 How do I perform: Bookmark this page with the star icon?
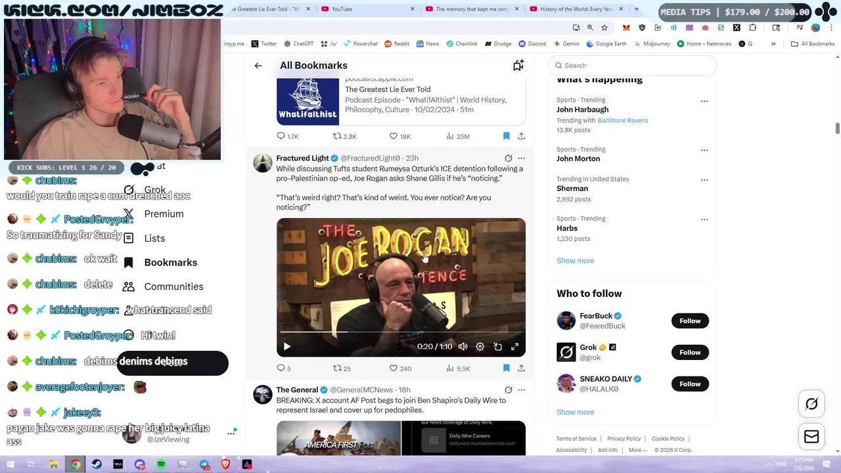coord(604,28)
